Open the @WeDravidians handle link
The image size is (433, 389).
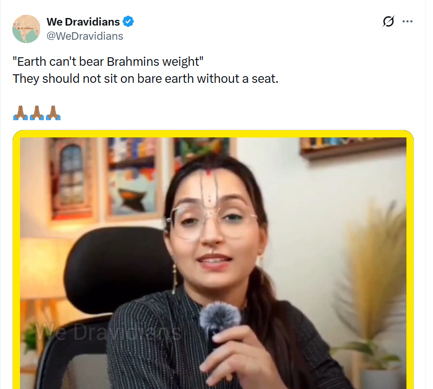(x=85, y=36)
